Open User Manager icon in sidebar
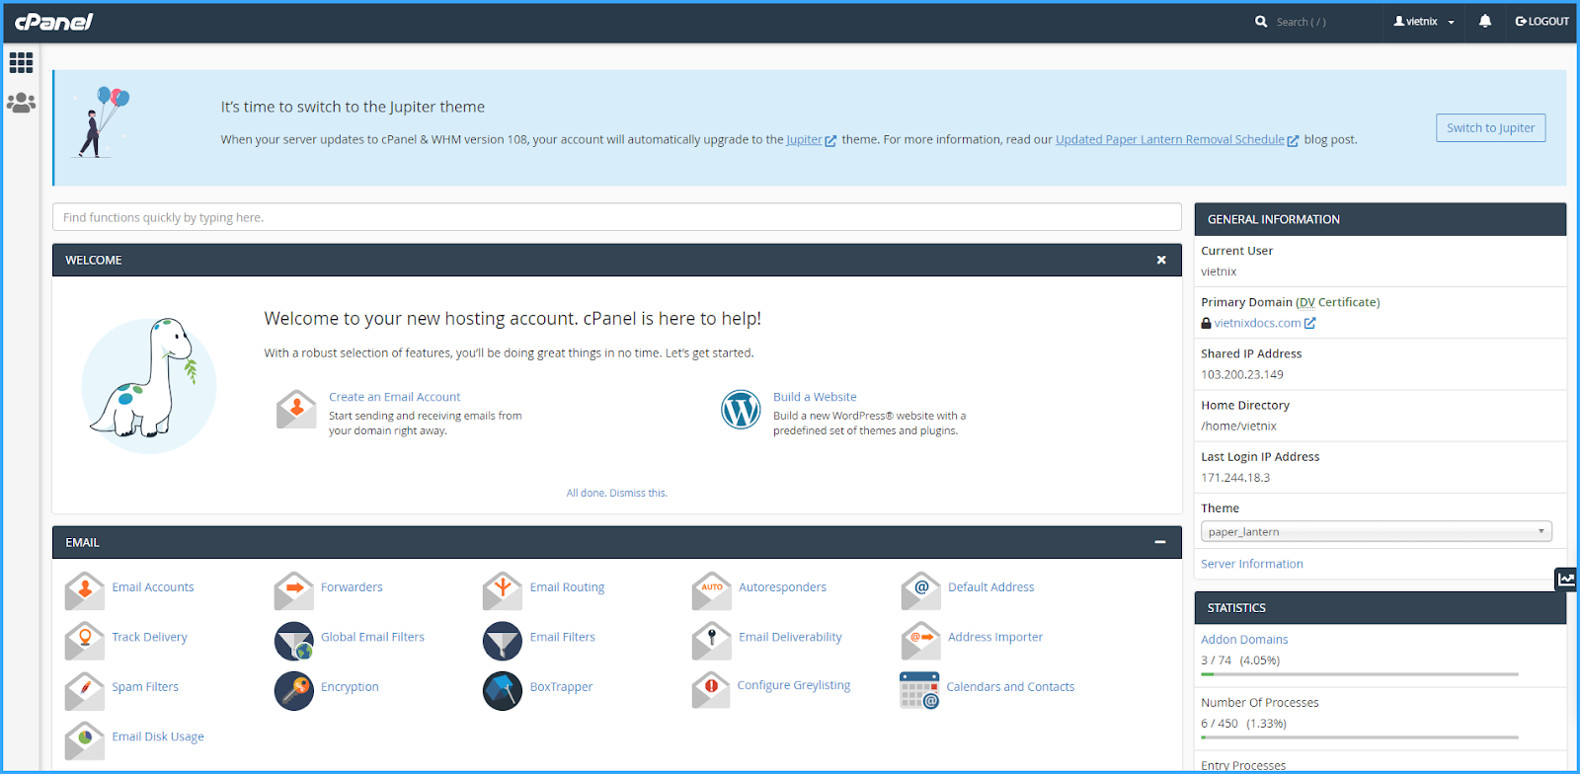1580x774 pixels. point(21,102)
